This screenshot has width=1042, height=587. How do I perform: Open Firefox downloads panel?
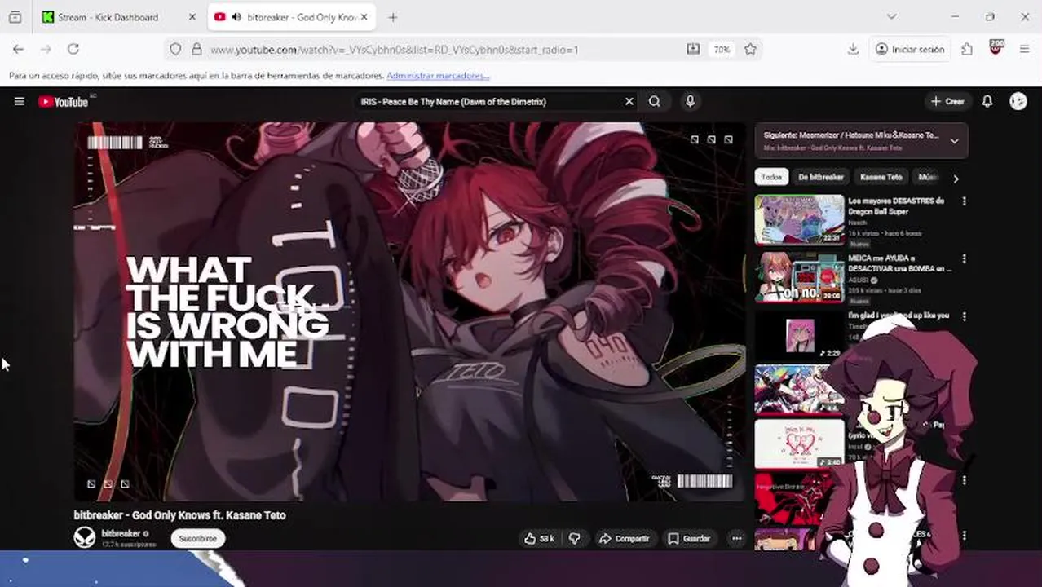click(853, 49)
